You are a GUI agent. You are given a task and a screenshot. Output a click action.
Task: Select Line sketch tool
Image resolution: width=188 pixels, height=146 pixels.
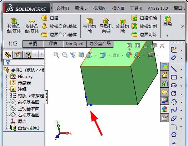pos(173,69)
